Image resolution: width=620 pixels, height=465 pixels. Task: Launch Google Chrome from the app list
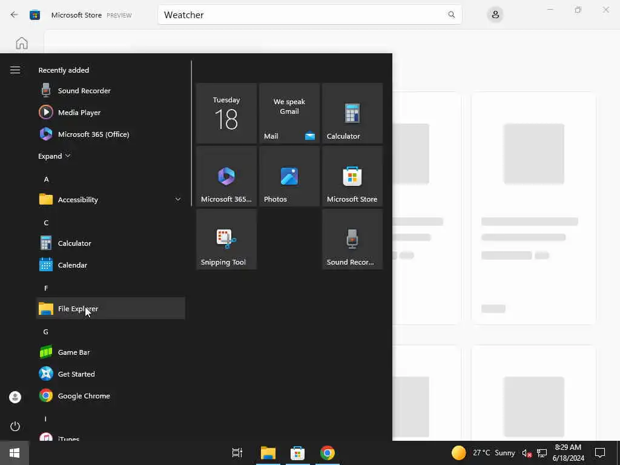click(111, 395)
